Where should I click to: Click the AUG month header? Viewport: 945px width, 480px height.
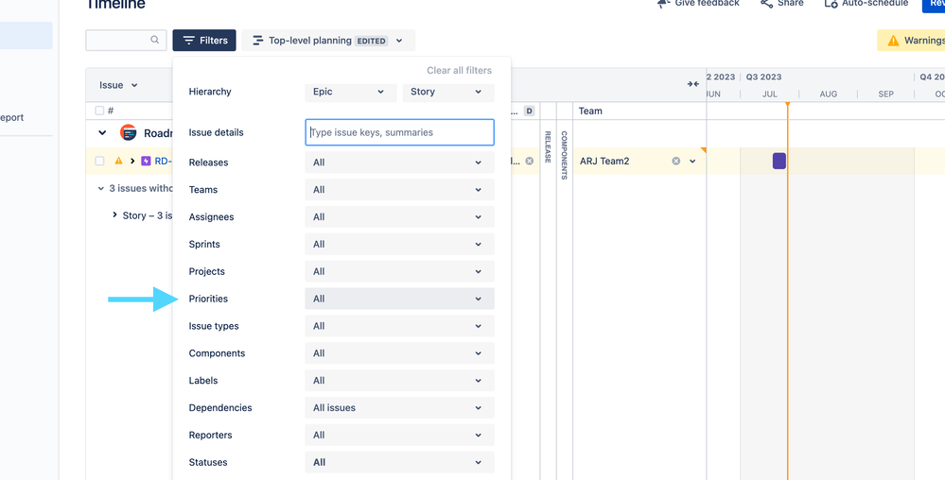[x=828, y=94]
